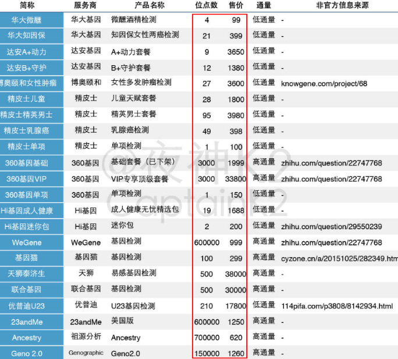This screenshot has width=398, height=359.
Task: Click product name Geno2.0
Action: [x=125, y=353]
